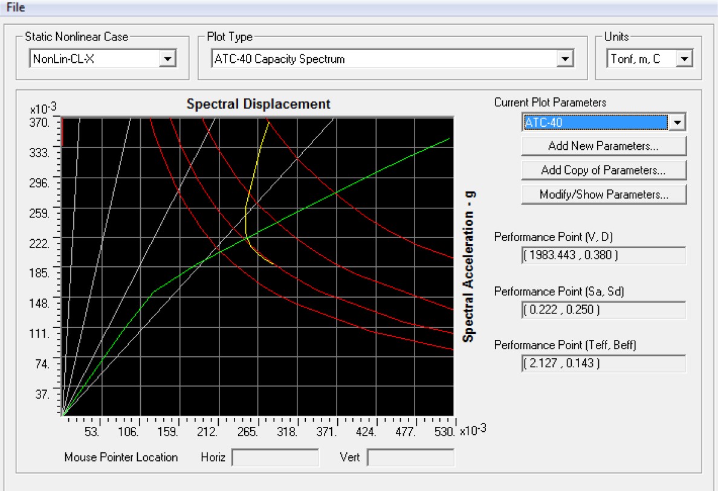This screenshot has height=491, width=718.
Task: Click the Vert mouse pointer location field
Action: tap(411, 457)
